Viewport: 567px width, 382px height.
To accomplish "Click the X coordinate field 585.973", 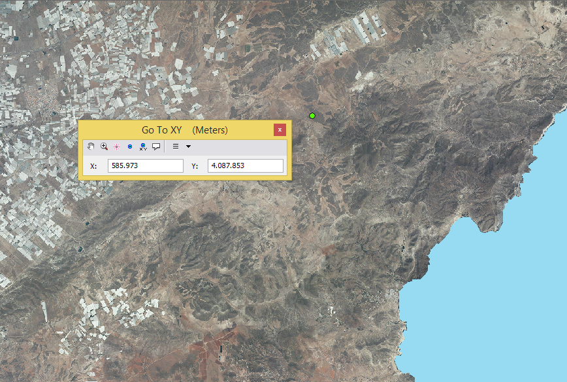I will pyautogui.click(x=146, y=166).
